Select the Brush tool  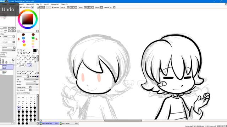point(29,57)
